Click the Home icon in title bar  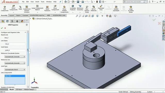tap(65, 2)
